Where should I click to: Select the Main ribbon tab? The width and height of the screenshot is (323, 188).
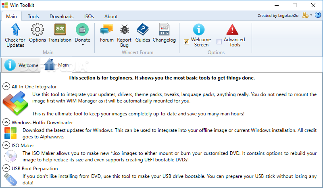[x=11, y=16]
